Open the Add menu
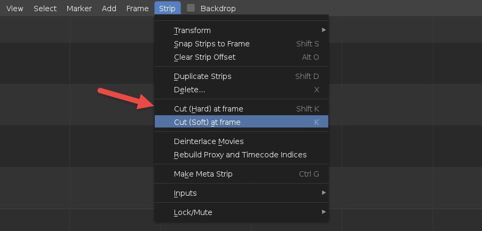This screenshot has width=482, height=231. (109, 9)
